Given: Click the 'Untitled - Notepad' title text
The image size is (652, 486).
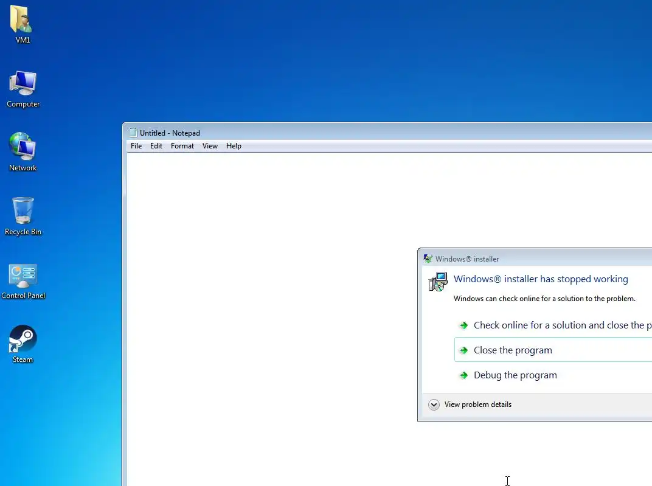Looking at the screenshot, I should (x=170, y=133).
